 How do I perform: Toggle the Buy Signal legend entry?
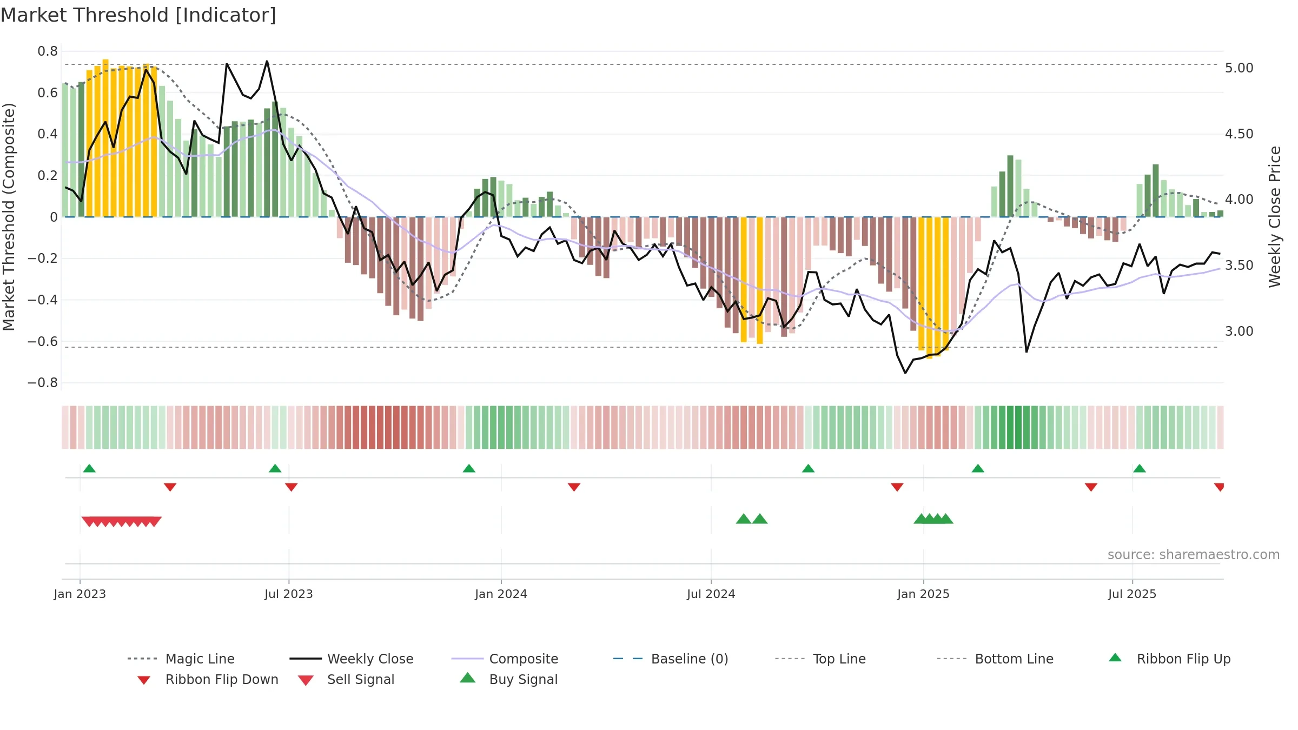click(508, 679)
